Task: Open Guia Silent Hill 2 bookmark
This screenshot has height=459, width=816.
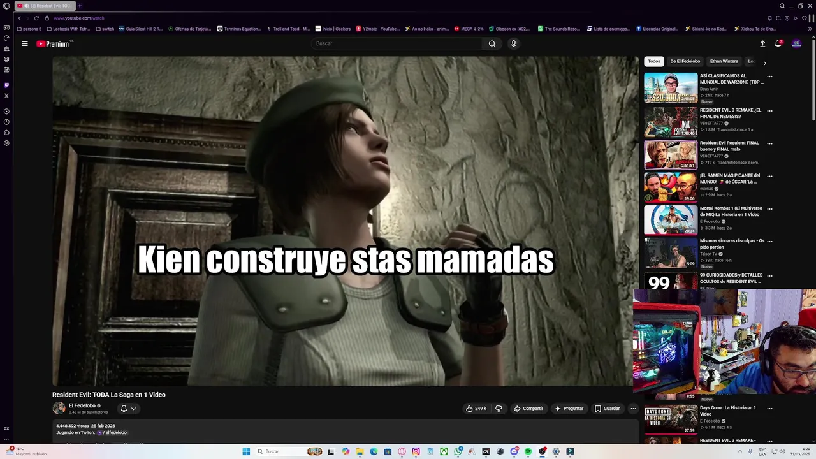Action: pos(141,29)
